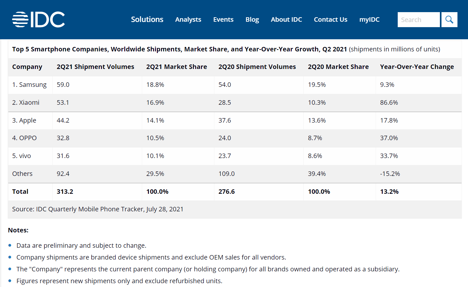Click vivo's 31.6 shipment value

pyautogui.click(x=63, y=156)
